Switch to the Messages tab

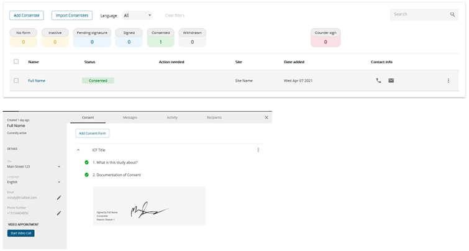point(130,117)
